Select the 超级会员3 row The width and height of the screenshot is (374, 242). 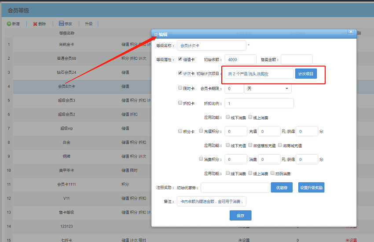78,101
